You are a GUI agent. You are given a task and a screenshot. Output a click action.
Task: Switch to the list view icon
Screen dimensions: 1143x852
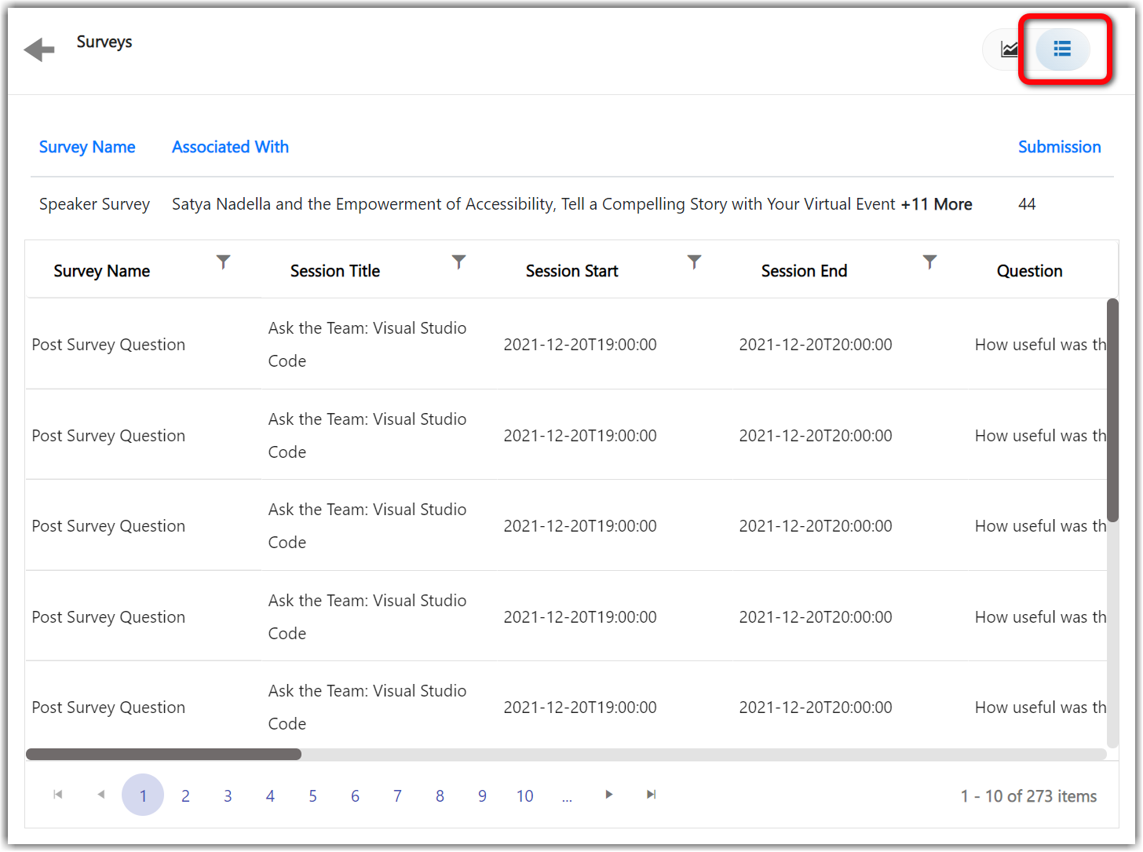pyautogui.click(x=1062, y=49)
